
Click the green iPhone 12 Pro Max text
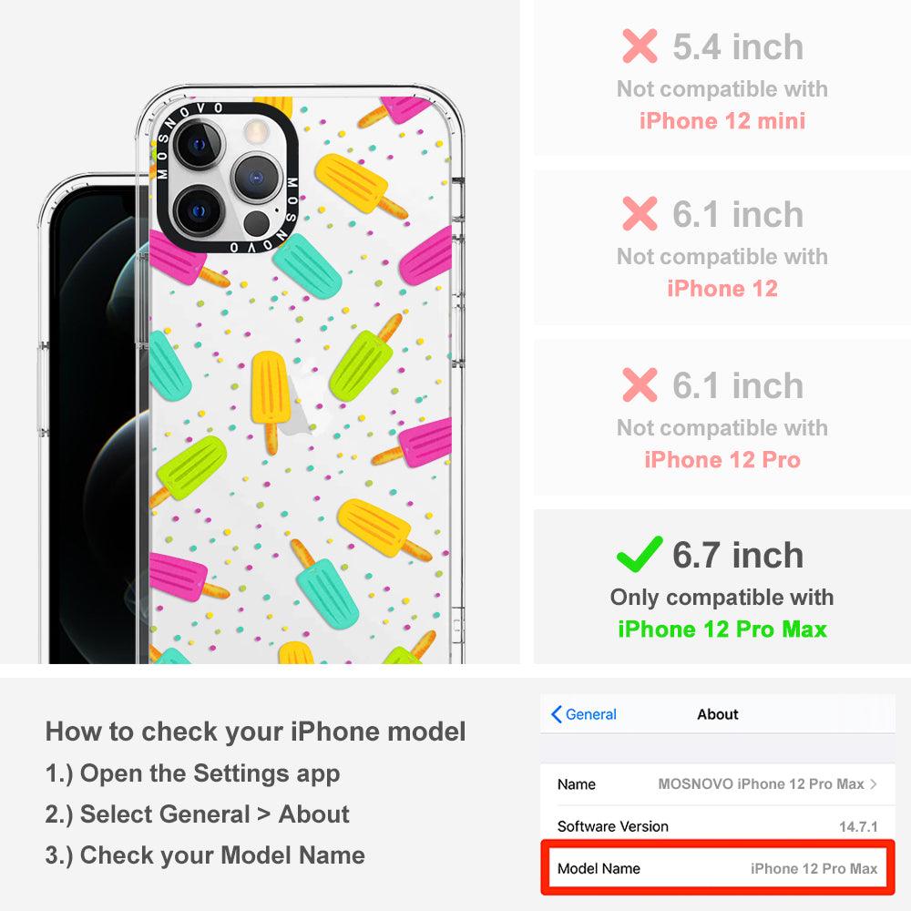tap(722, 630)
